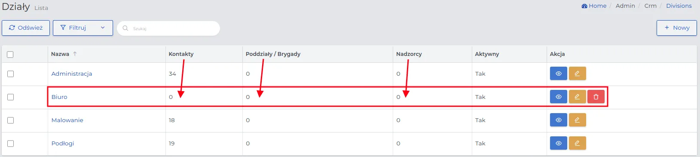Select the Malowanie row checkbox
The width and height of the screenshot is (700, 157).
10,120
